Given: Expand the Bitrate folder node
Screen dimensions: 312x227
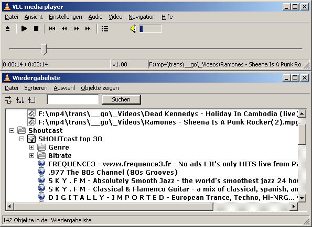Looking at the screenshot, I should (x=31, y=155).
